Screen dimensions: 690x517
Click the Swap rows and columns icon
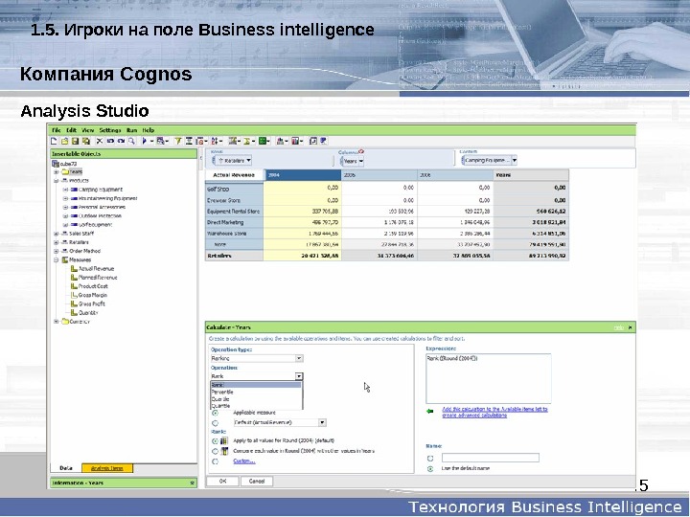(313, 141)
